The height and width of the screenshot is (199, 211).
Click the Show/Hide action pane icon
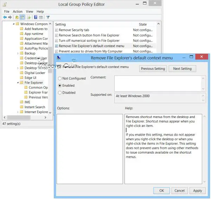pos(41,17)
